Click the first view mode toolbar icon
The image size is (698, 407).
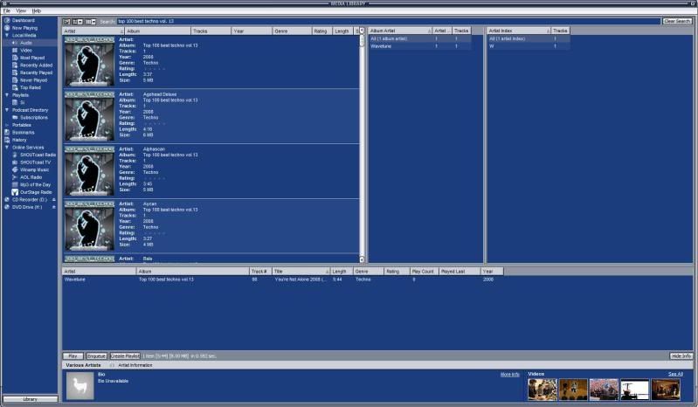coord(67,21)
